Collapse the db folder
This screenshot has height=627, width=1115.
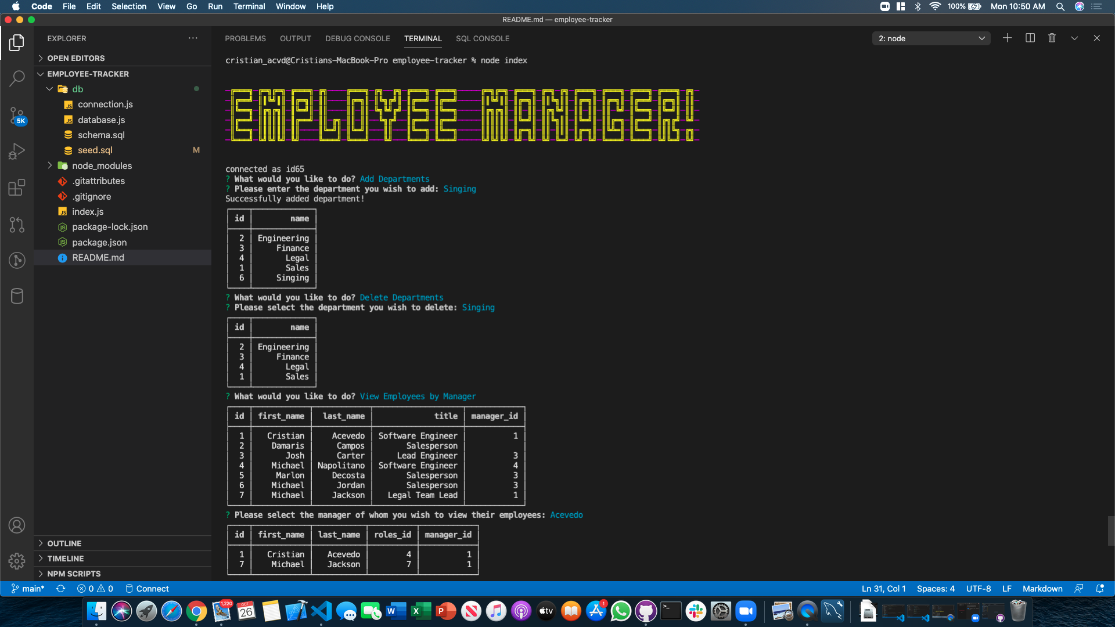(123, 89)
